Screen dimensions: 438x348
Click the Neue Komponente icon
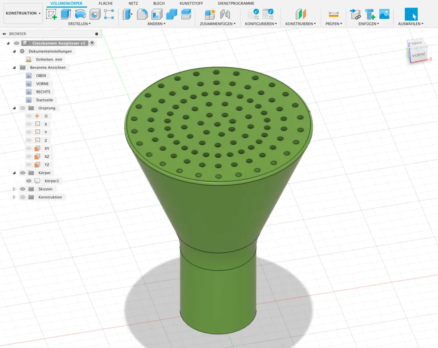210,14
